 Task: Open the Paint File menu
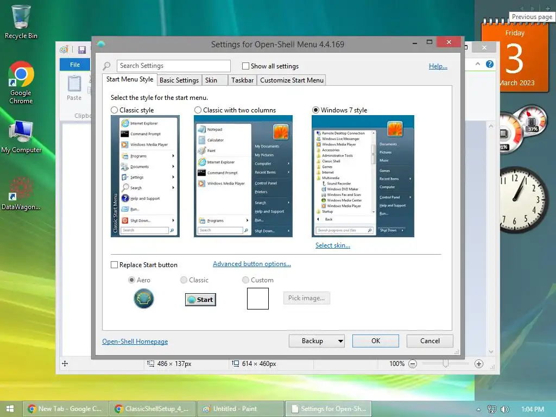pyautogui.click(x=75, y=65)
